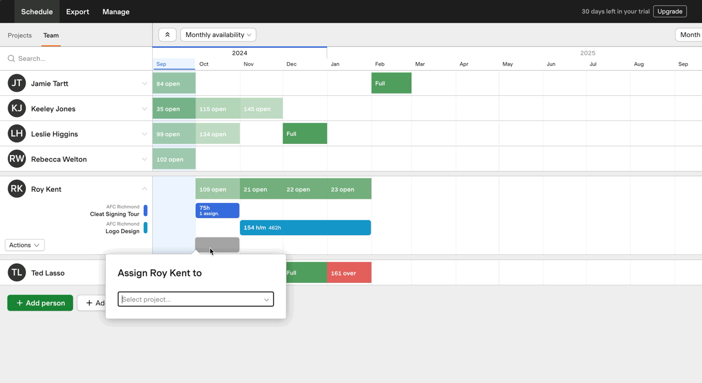Click the Ted Lasso name
The image size is (702, 383).
[48, 273]
